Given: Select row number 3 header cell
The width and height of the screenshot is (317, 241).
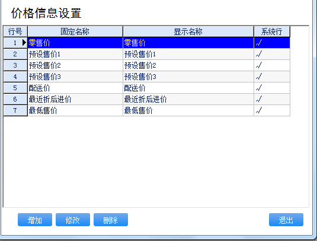Looking at the screenshot, I should tap(15, 65).
